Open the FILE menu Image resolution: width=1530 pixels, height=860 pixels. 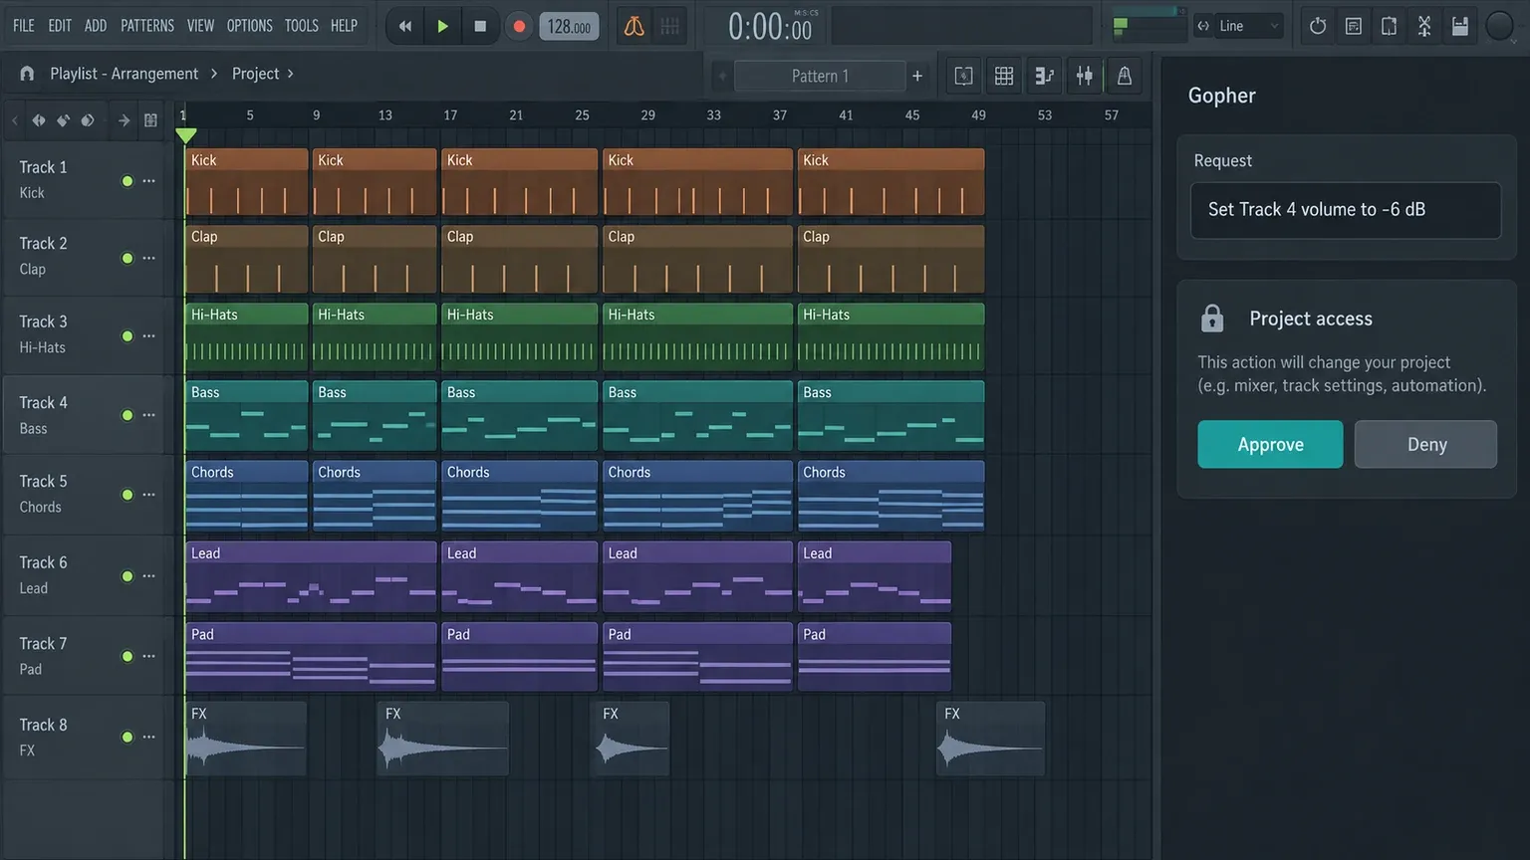[24, 26]
